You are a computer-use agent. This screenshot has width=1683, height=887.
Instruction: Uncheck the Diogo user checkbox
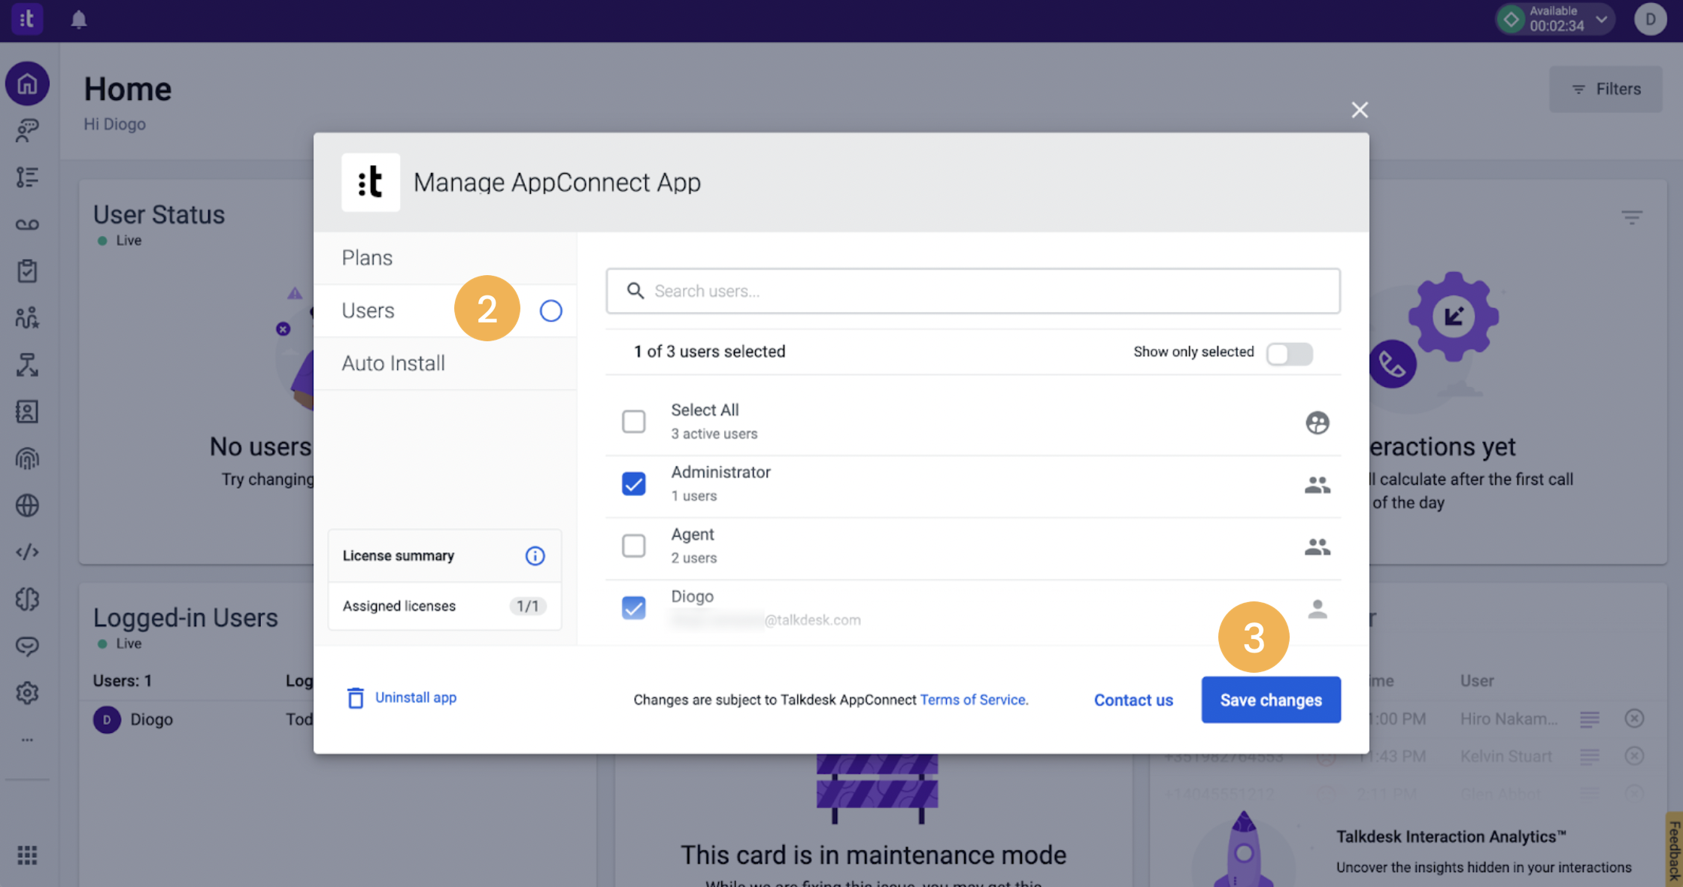[634, 607]
